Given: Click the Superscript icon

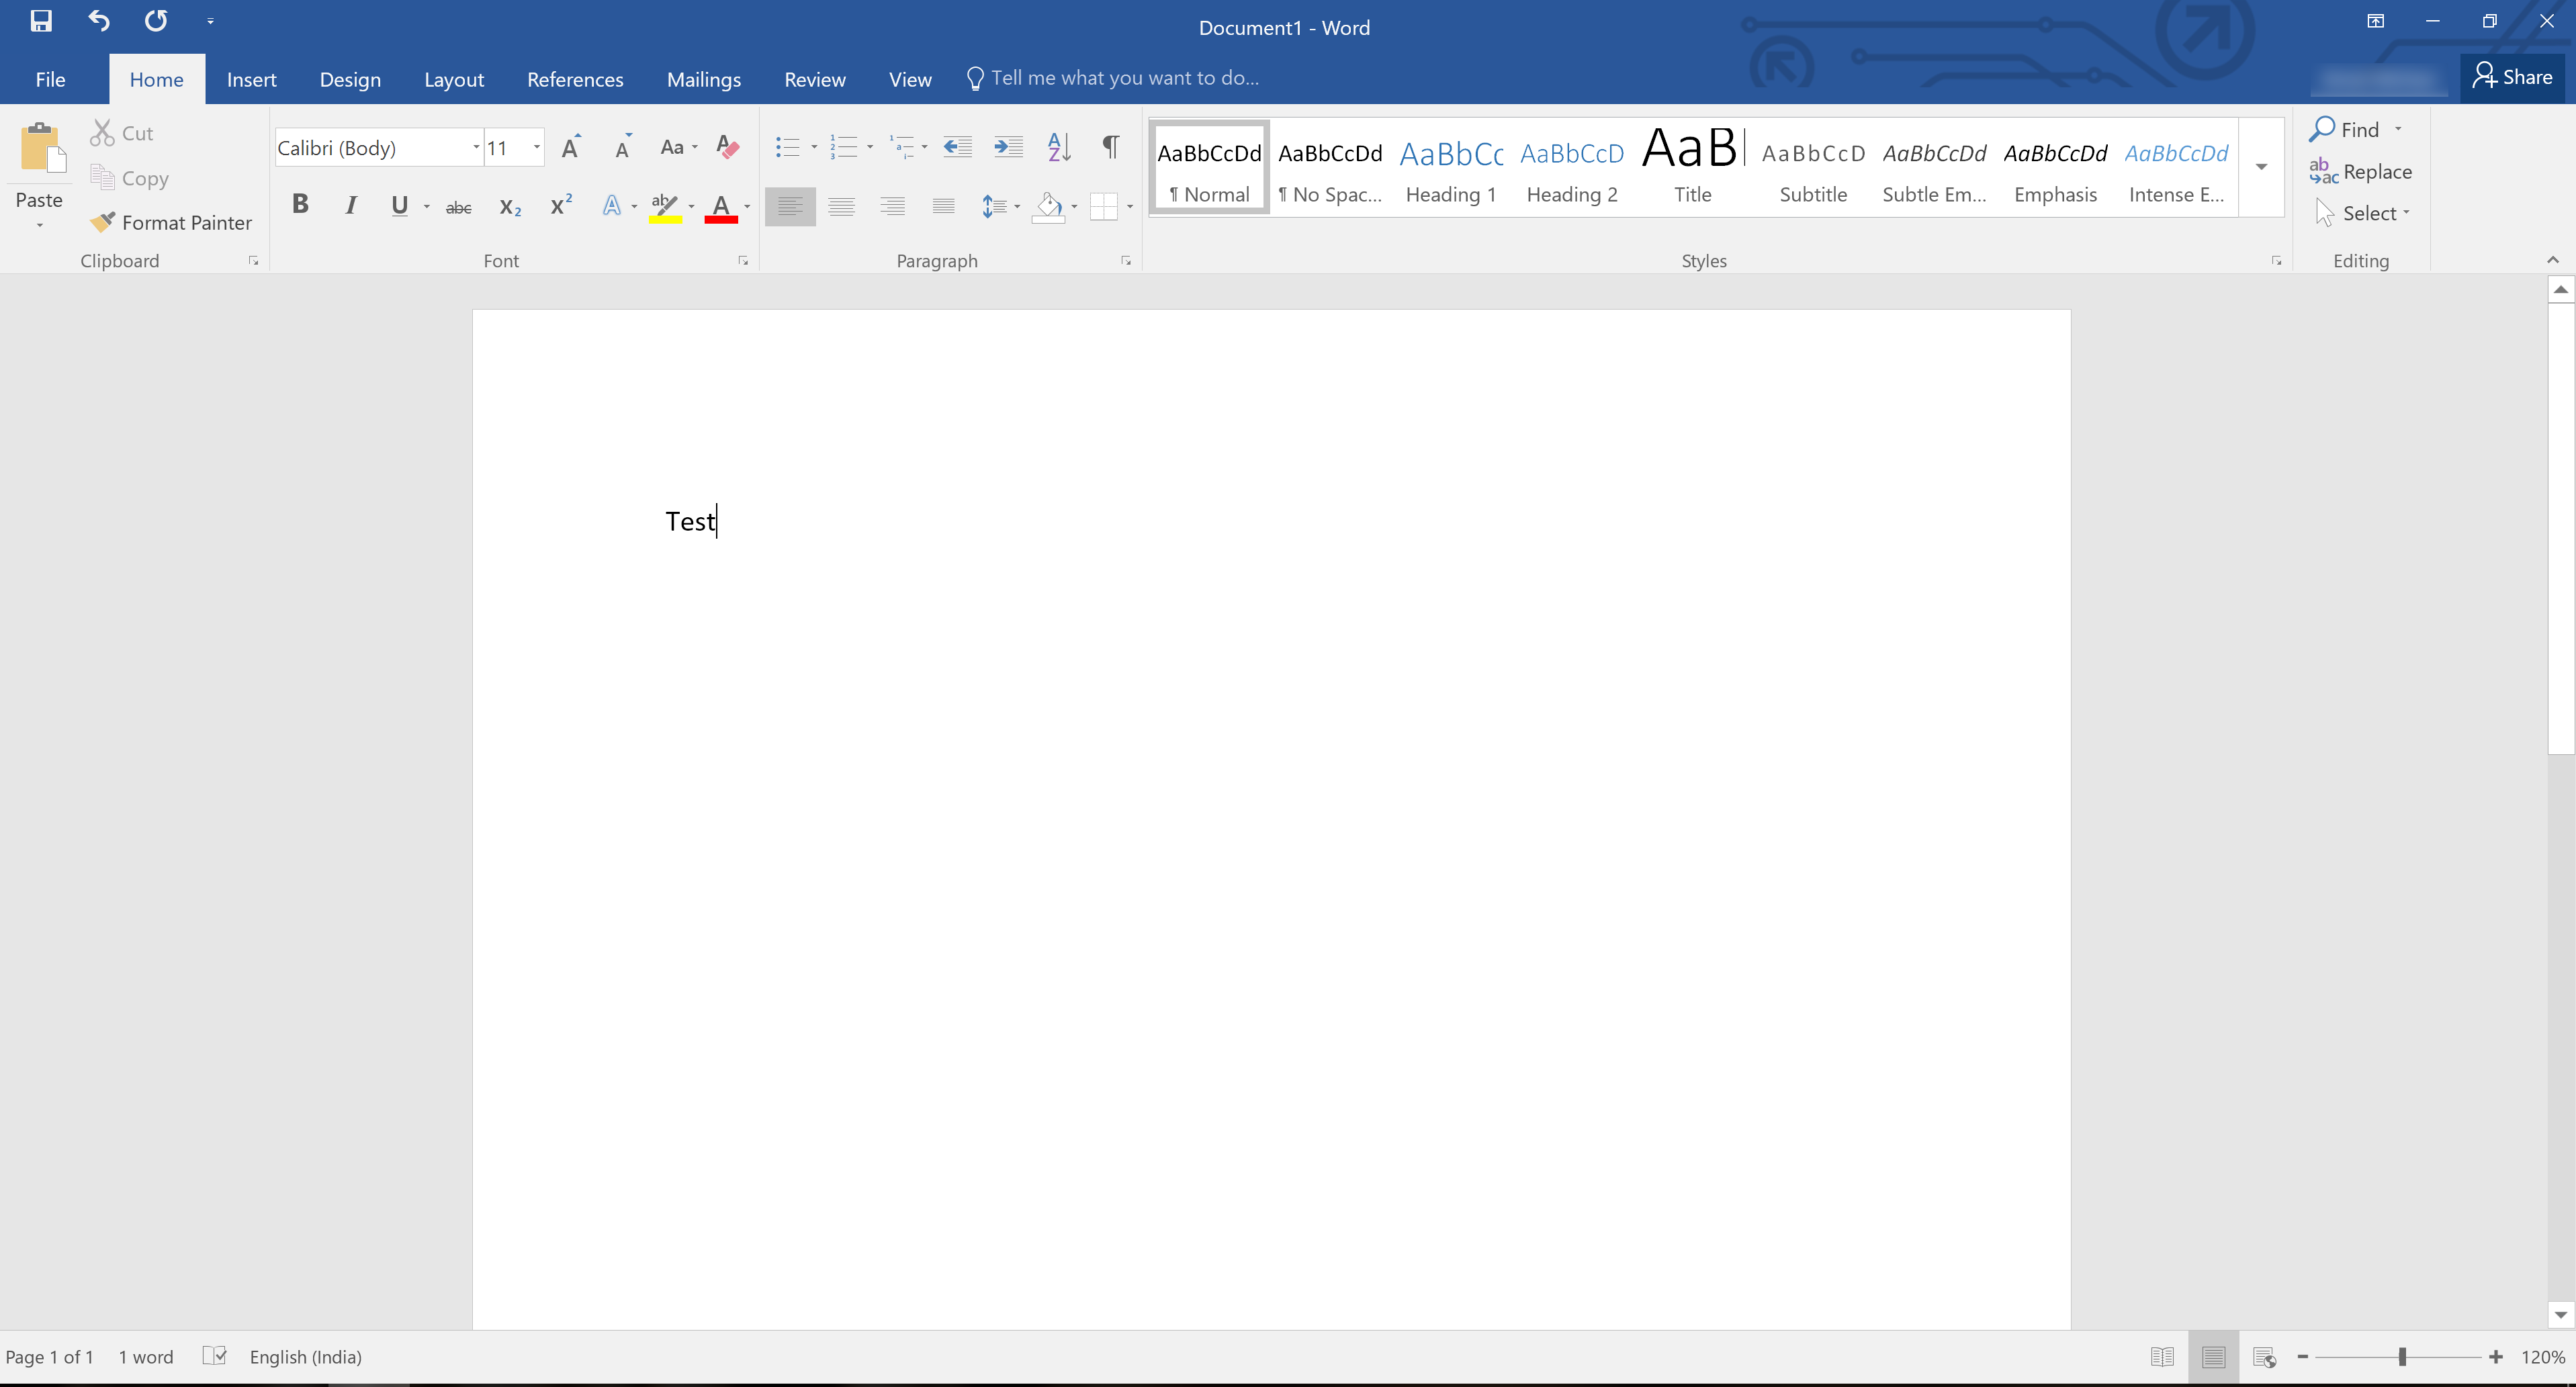Looking at the screenshot, I should [x=561, y=206].
